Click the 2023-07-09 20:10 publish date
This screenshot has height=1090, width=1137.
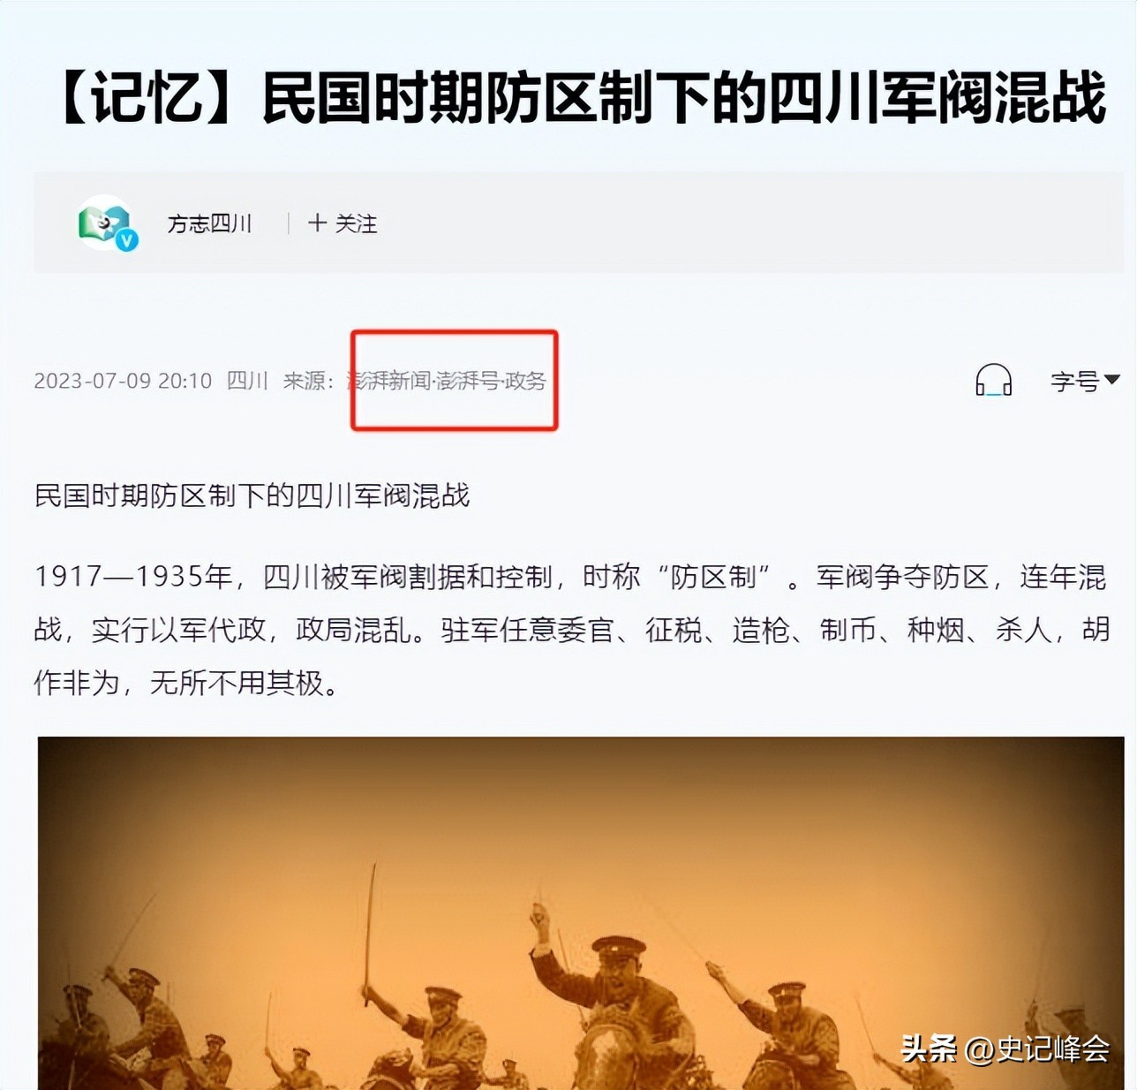click(123, 381)
